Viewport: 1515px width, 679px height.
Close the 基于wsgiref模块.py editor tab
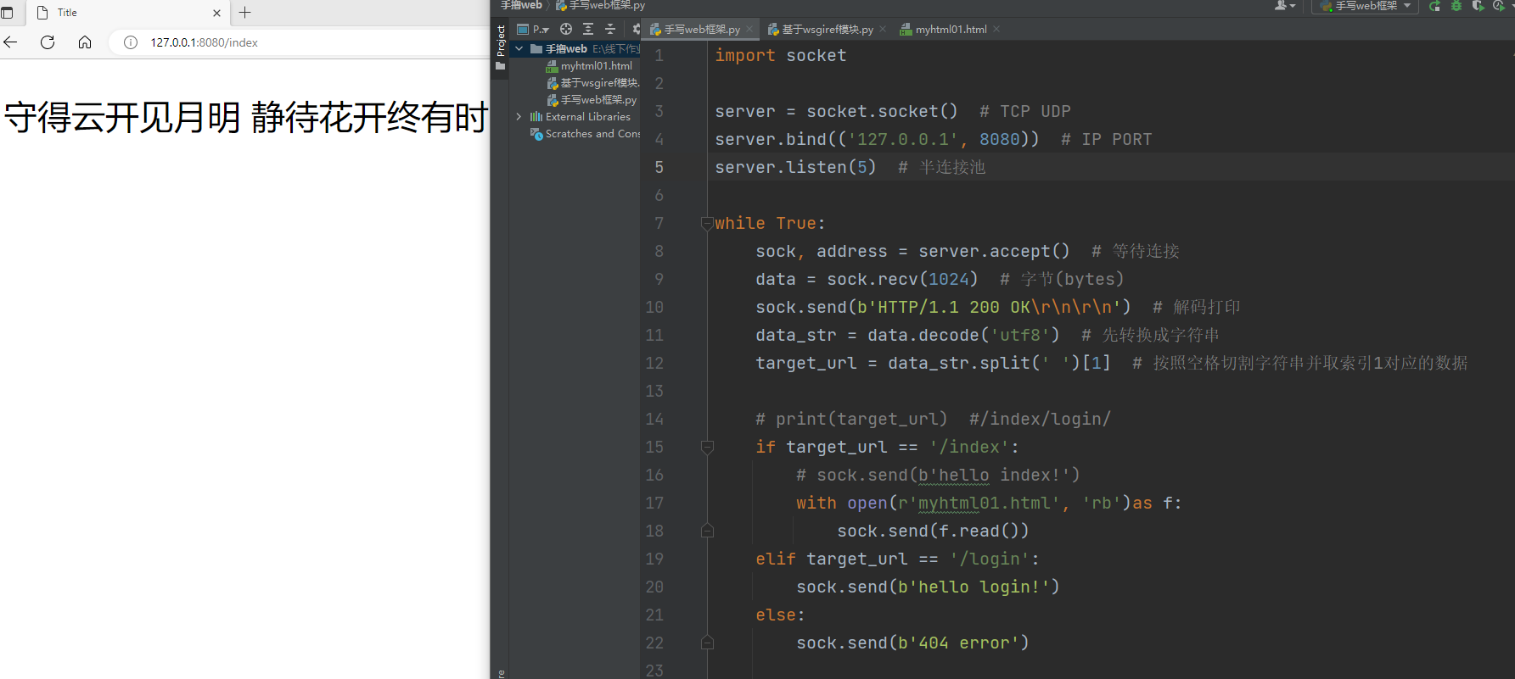[x=883, y=30]
